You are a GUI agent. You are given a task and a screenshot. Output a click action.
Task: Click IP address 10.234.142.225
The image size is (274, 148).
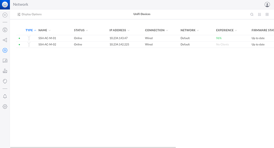click(x=120, y=44)
